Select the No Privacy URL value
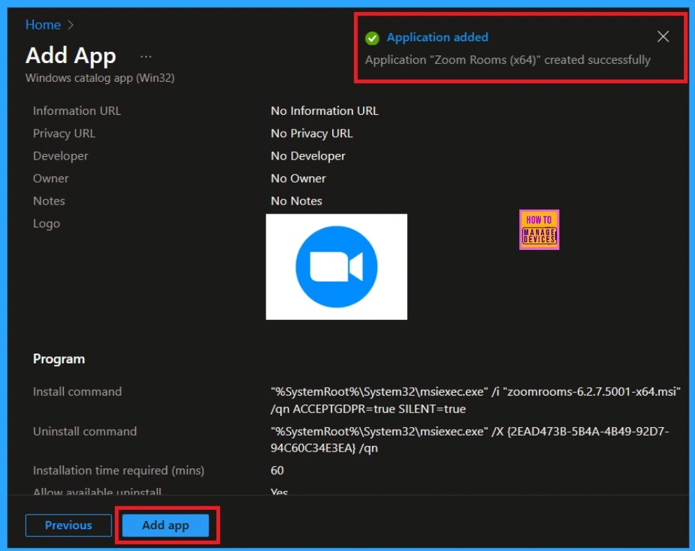This screenshot has height=551, width=695. pyautogui.click(x=312, y=133)
